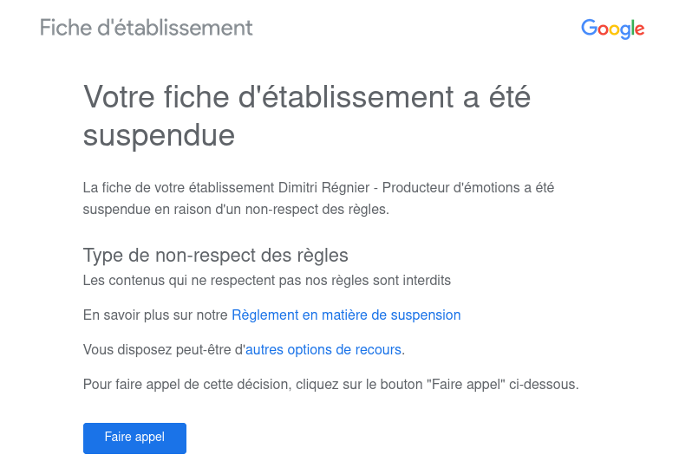
Task: Click the "Fiche d'établissement" header title
Action: 147,28
